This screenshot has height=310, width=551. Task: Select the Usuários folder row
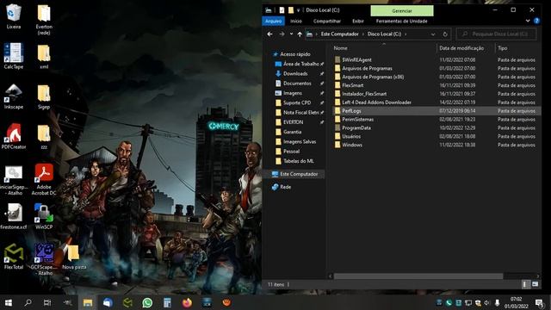(436, 136)
